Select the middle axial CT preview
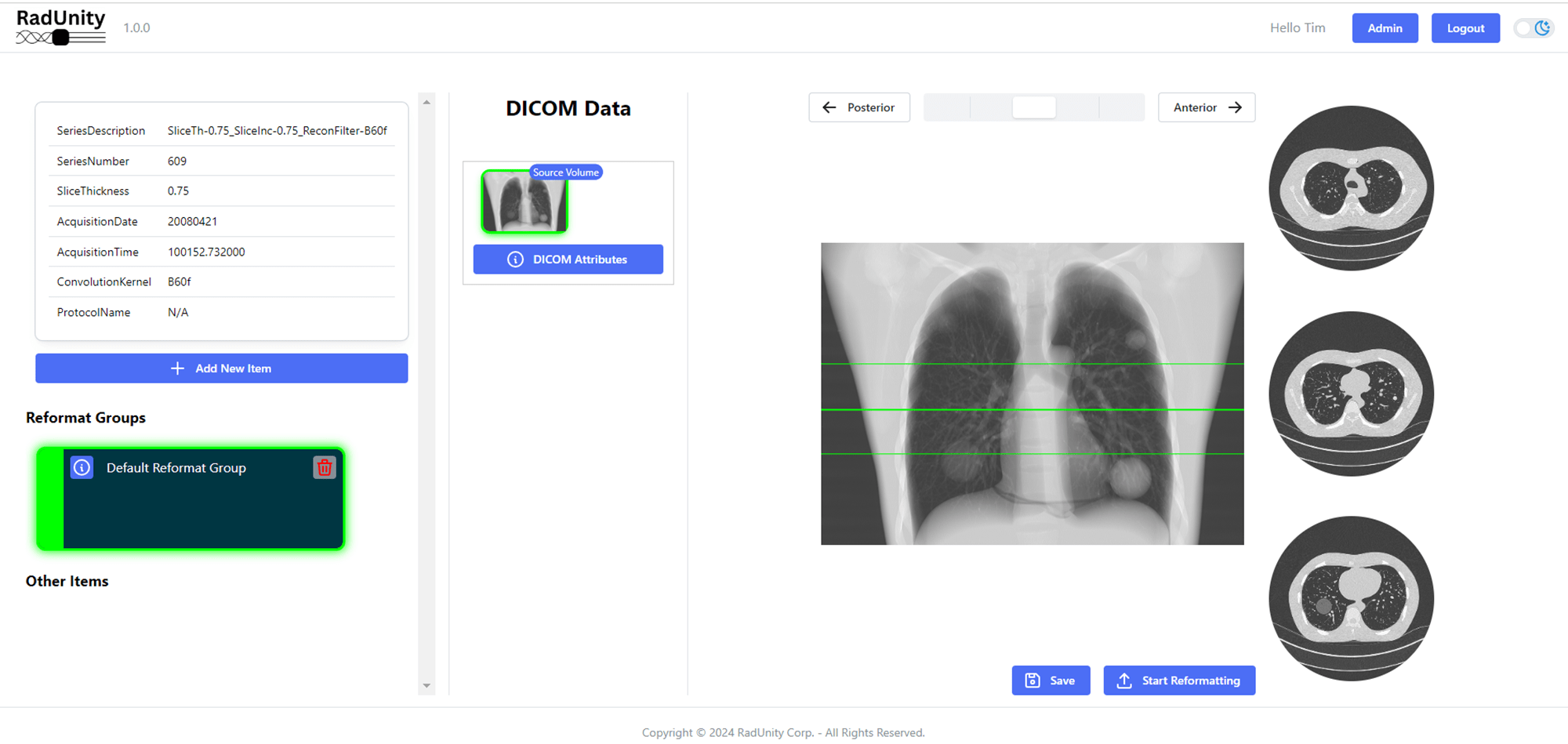This screenshot has height=744, width=1568. click(x=1351, y=394)
